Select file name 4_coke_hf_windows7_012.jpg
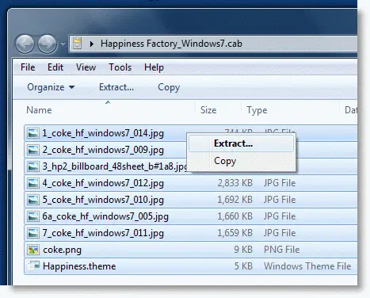The width and height of the screenshot is (370, 298). [x=103, y=183]
